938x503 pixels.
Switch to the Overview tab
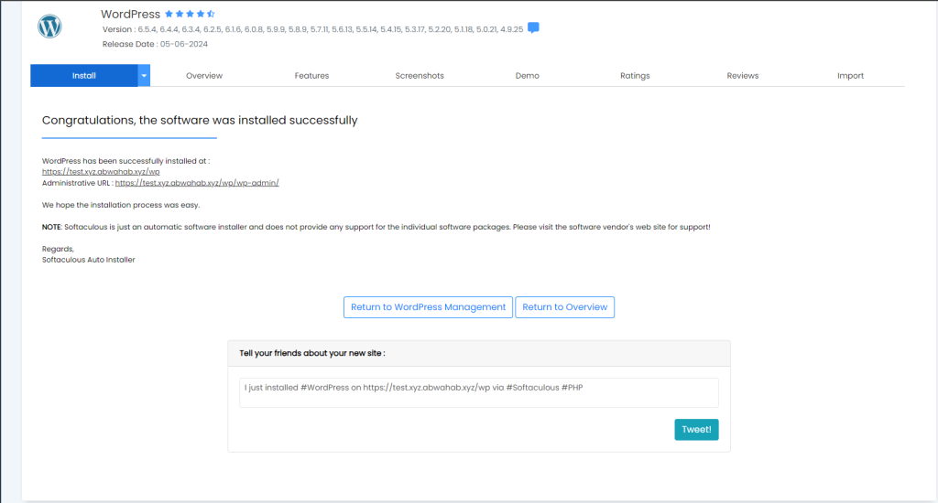coord(204,76)
